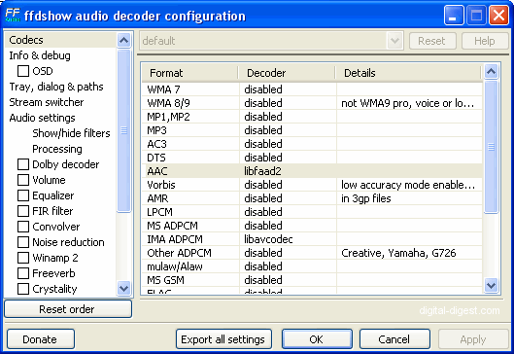Image resolution: width=514 pixels, height=354 pixels.
Task: Enable the Winamp 2 checkbox
Action: (x=23, y=258)
